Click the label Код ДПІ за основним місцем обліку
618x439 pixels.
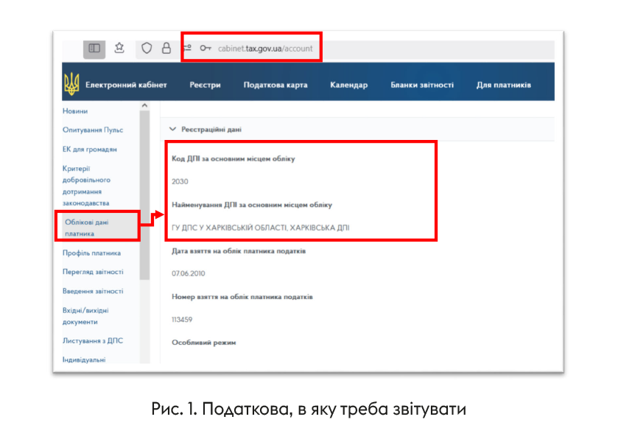click(x=233, y=159)
